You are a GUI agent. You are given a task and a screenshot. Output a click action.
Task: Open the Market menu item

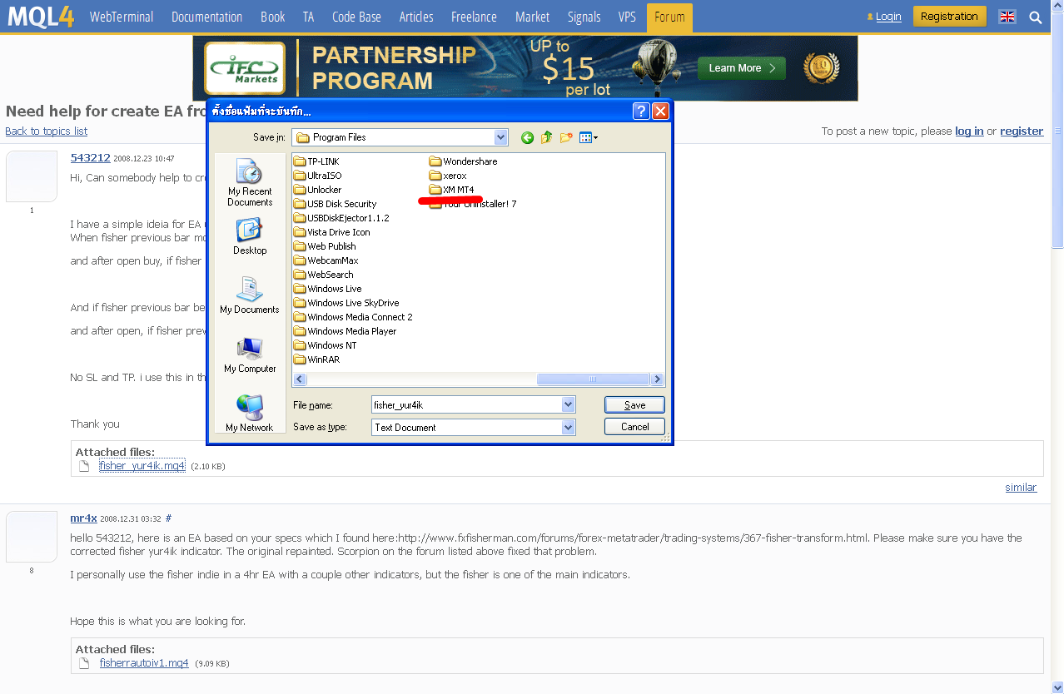(532, 17)
